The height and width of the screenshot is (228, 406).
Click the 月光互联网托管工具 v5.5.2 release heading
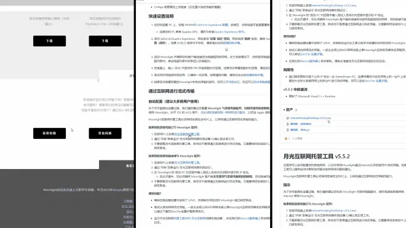[x=316, y=156]
